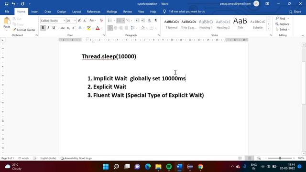Apply the Normal style
The width and height of the screenshot is (306, 172).
[x=172, y=24]
